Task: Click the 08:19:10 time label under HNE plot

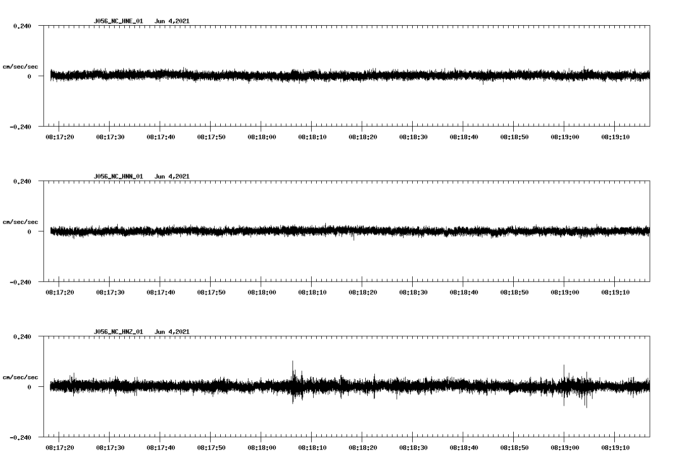Action: pos(615,137)
